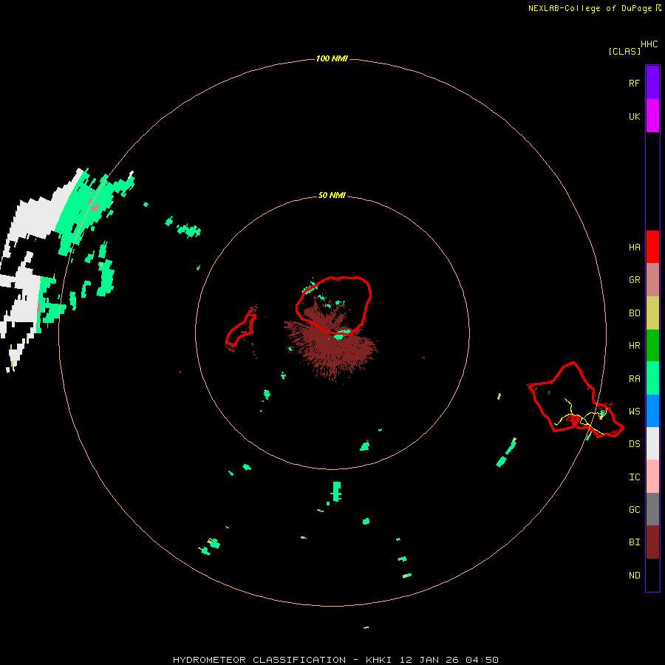Click the 'RF' legend label text

634,83
